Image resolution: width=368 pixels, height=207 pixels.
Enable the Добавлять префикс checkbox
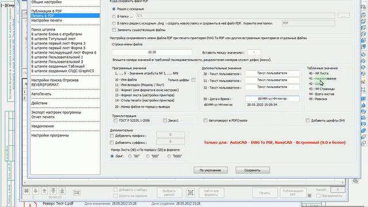(112, 136)
